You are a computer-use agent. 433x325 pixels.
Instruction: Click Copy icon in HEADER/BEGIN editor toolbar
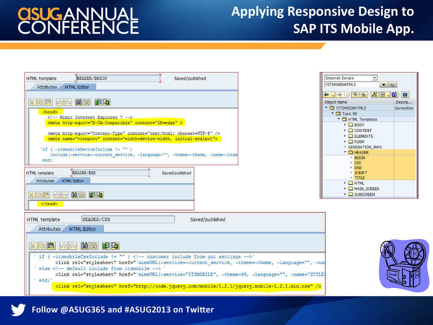click(40, 102)
